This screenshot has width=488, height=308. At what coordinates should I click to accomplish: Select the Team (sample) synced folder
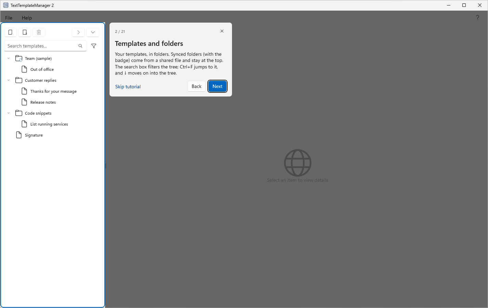click(38, 59)
